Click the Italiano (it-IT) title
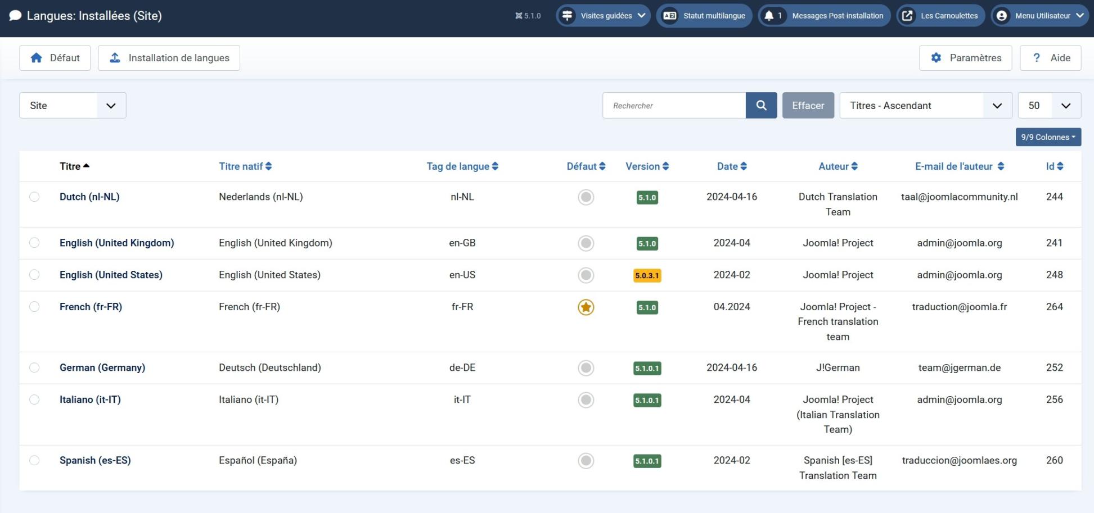Viewport: 1094px width, 513px height. (90, 399)
